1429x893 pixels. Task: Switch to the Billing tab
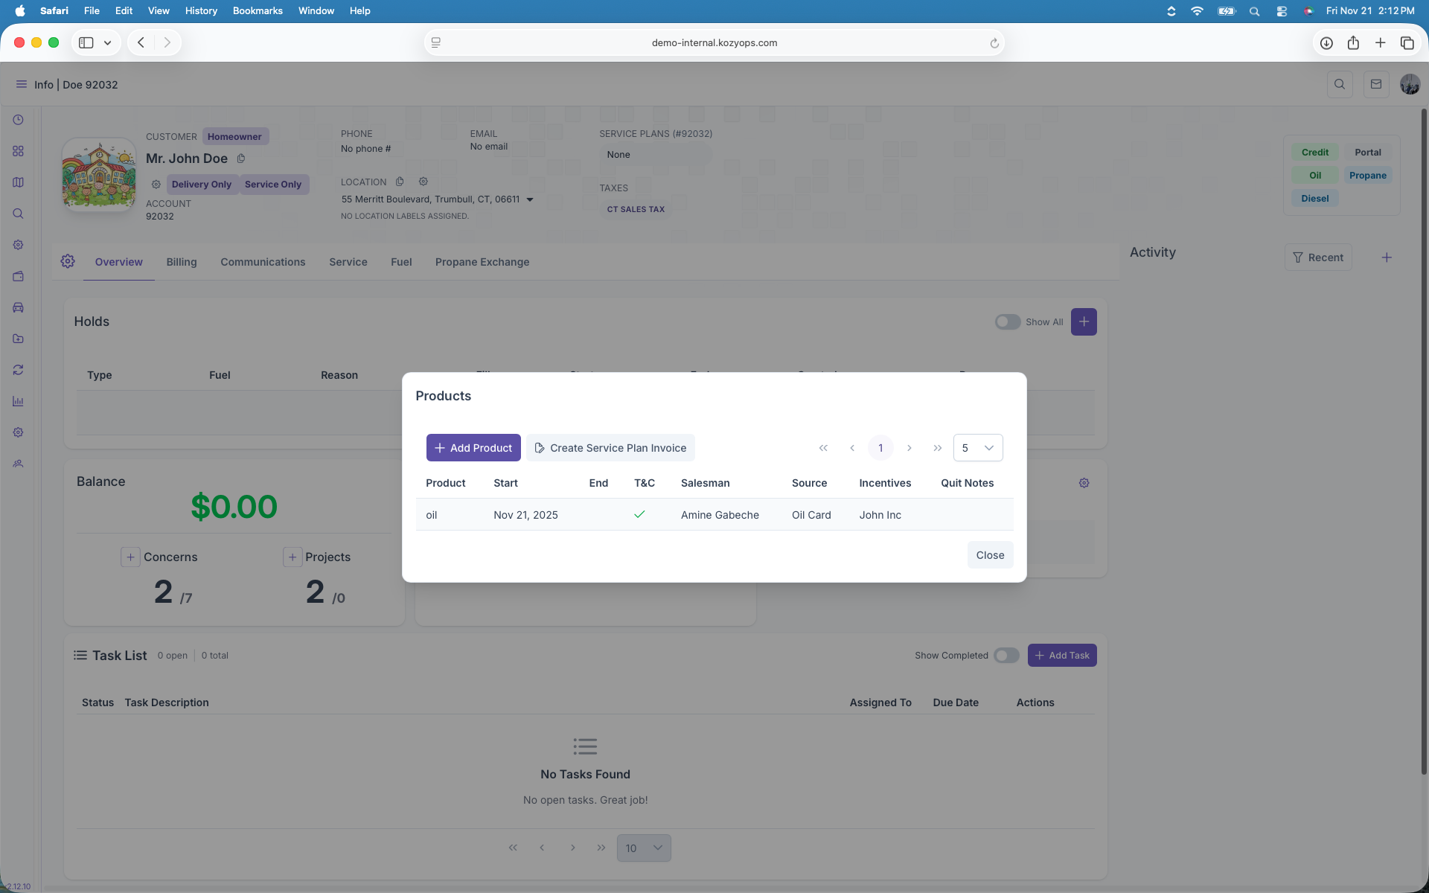click(x=181, y=262)
